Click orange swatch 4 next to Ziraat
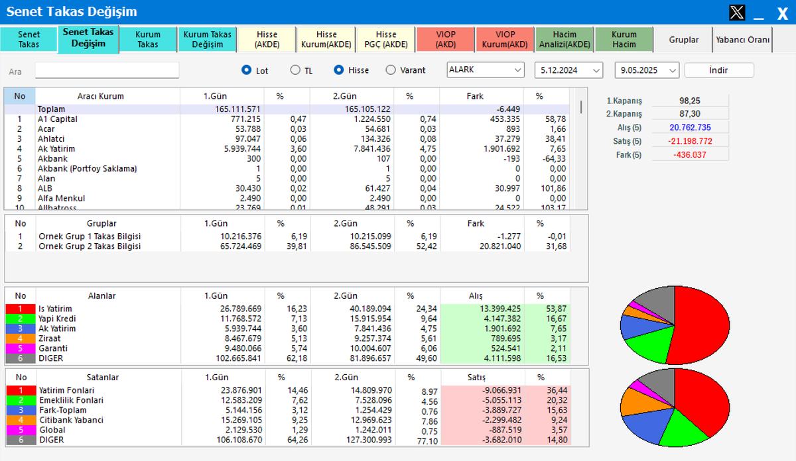 tap(21, 338)
